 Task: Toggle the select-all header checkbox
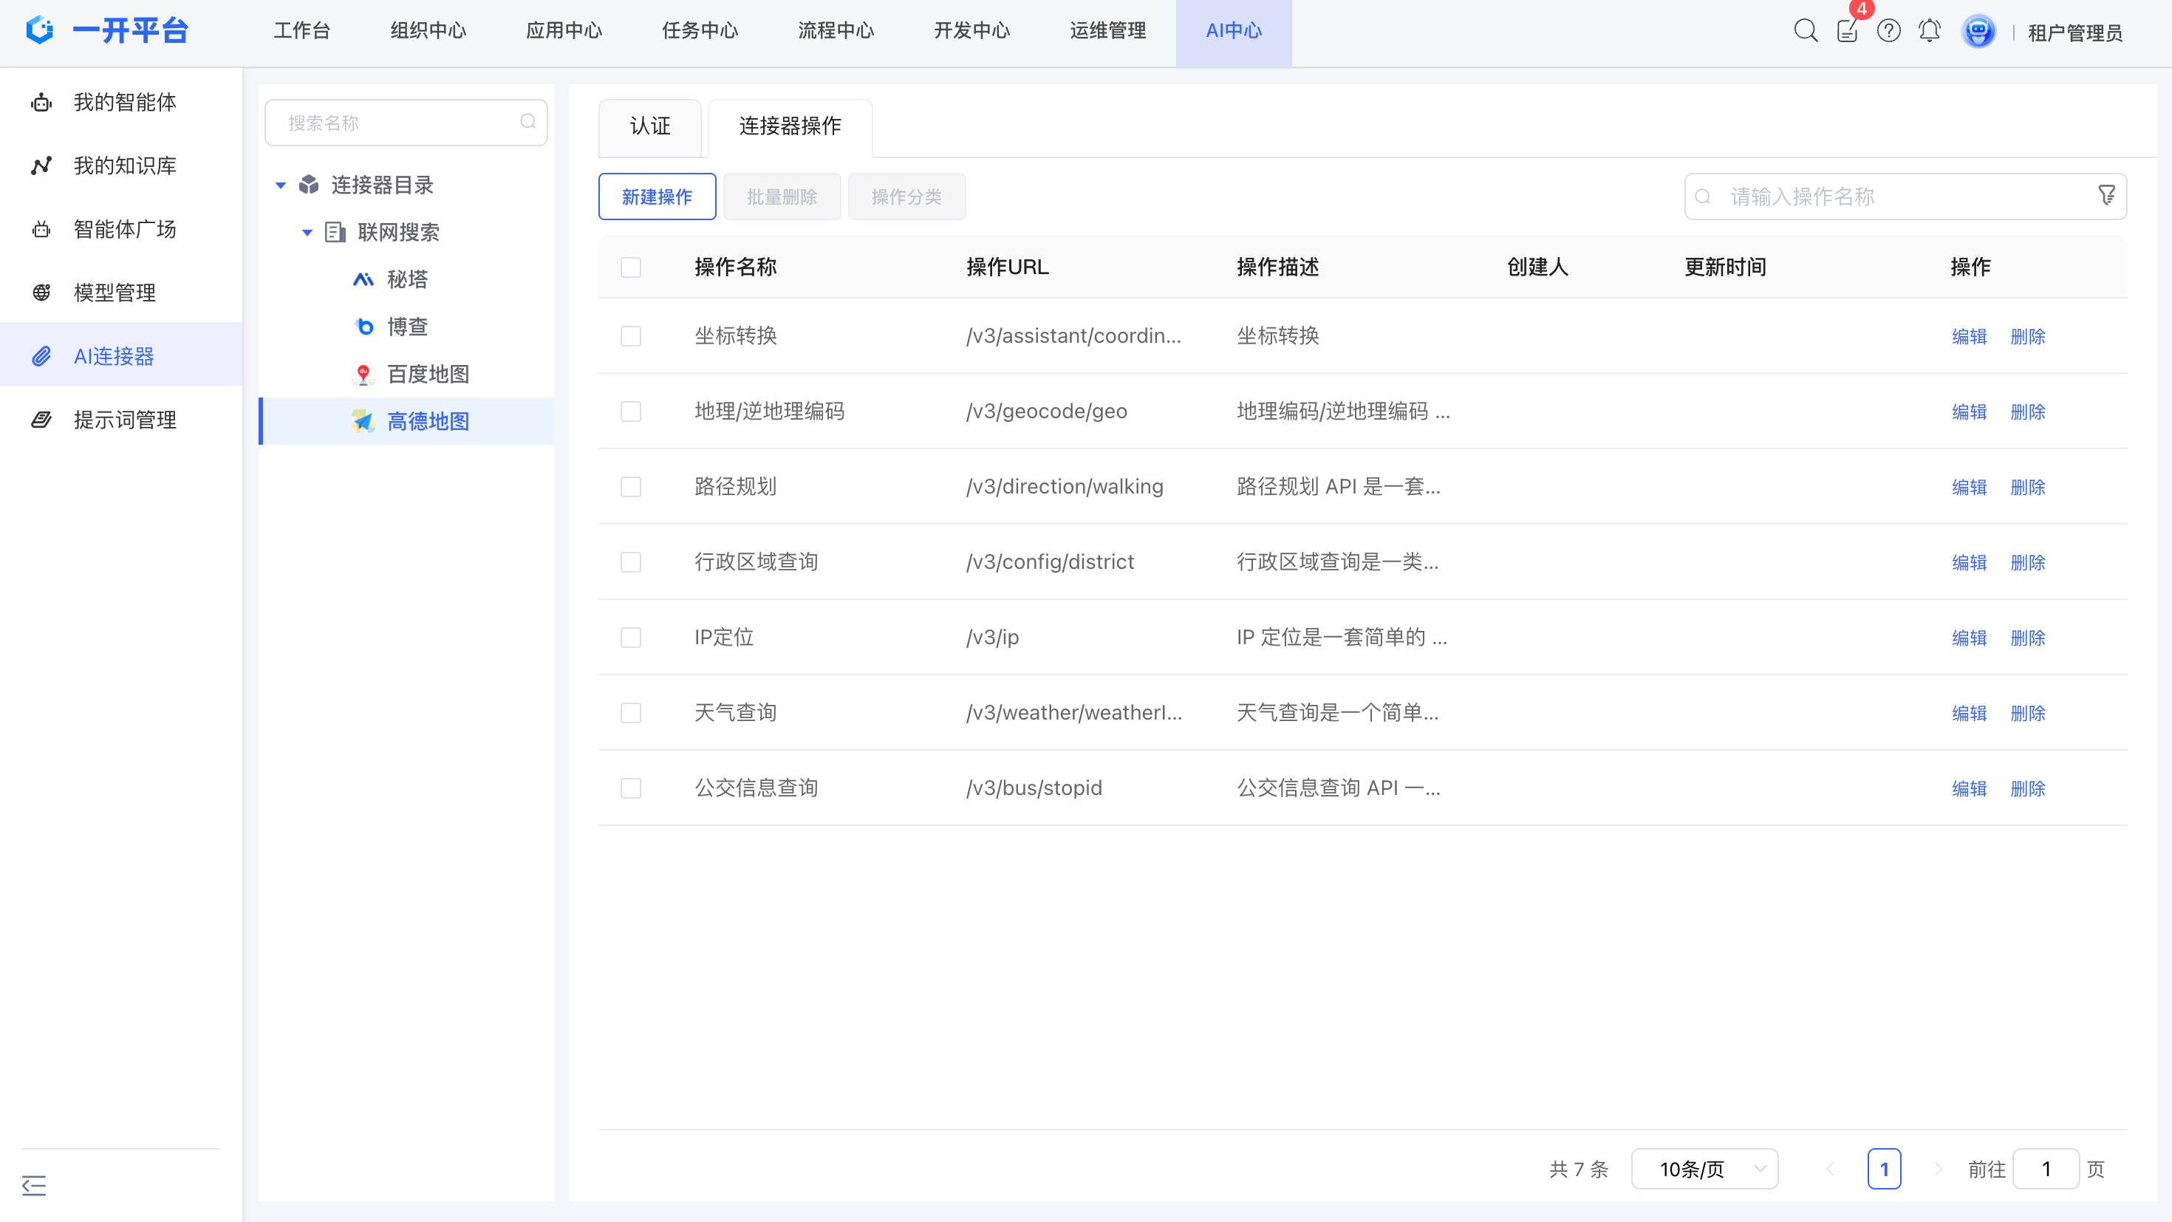(631, 267)
